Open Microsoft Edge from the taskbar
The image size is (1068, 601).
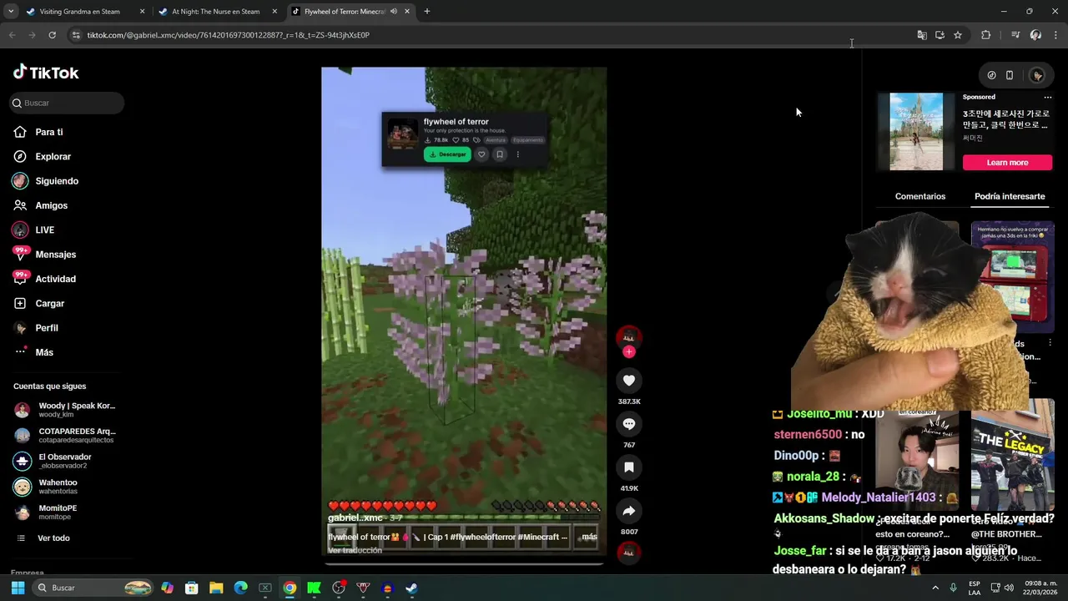click(x=240, y=588)
